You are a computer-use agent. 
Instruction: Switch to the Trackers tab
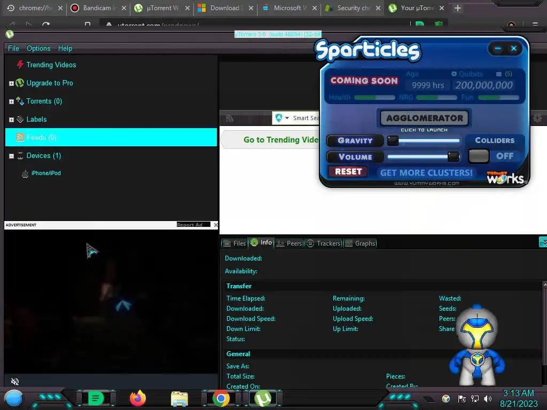323,243
